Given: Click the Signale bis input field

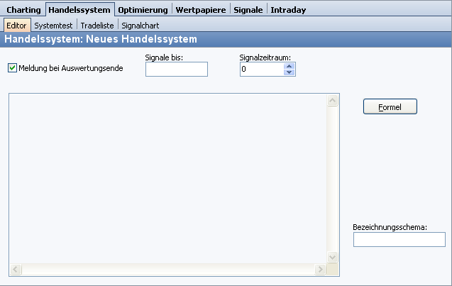Looking at the screenshot, I should (176, 69).
